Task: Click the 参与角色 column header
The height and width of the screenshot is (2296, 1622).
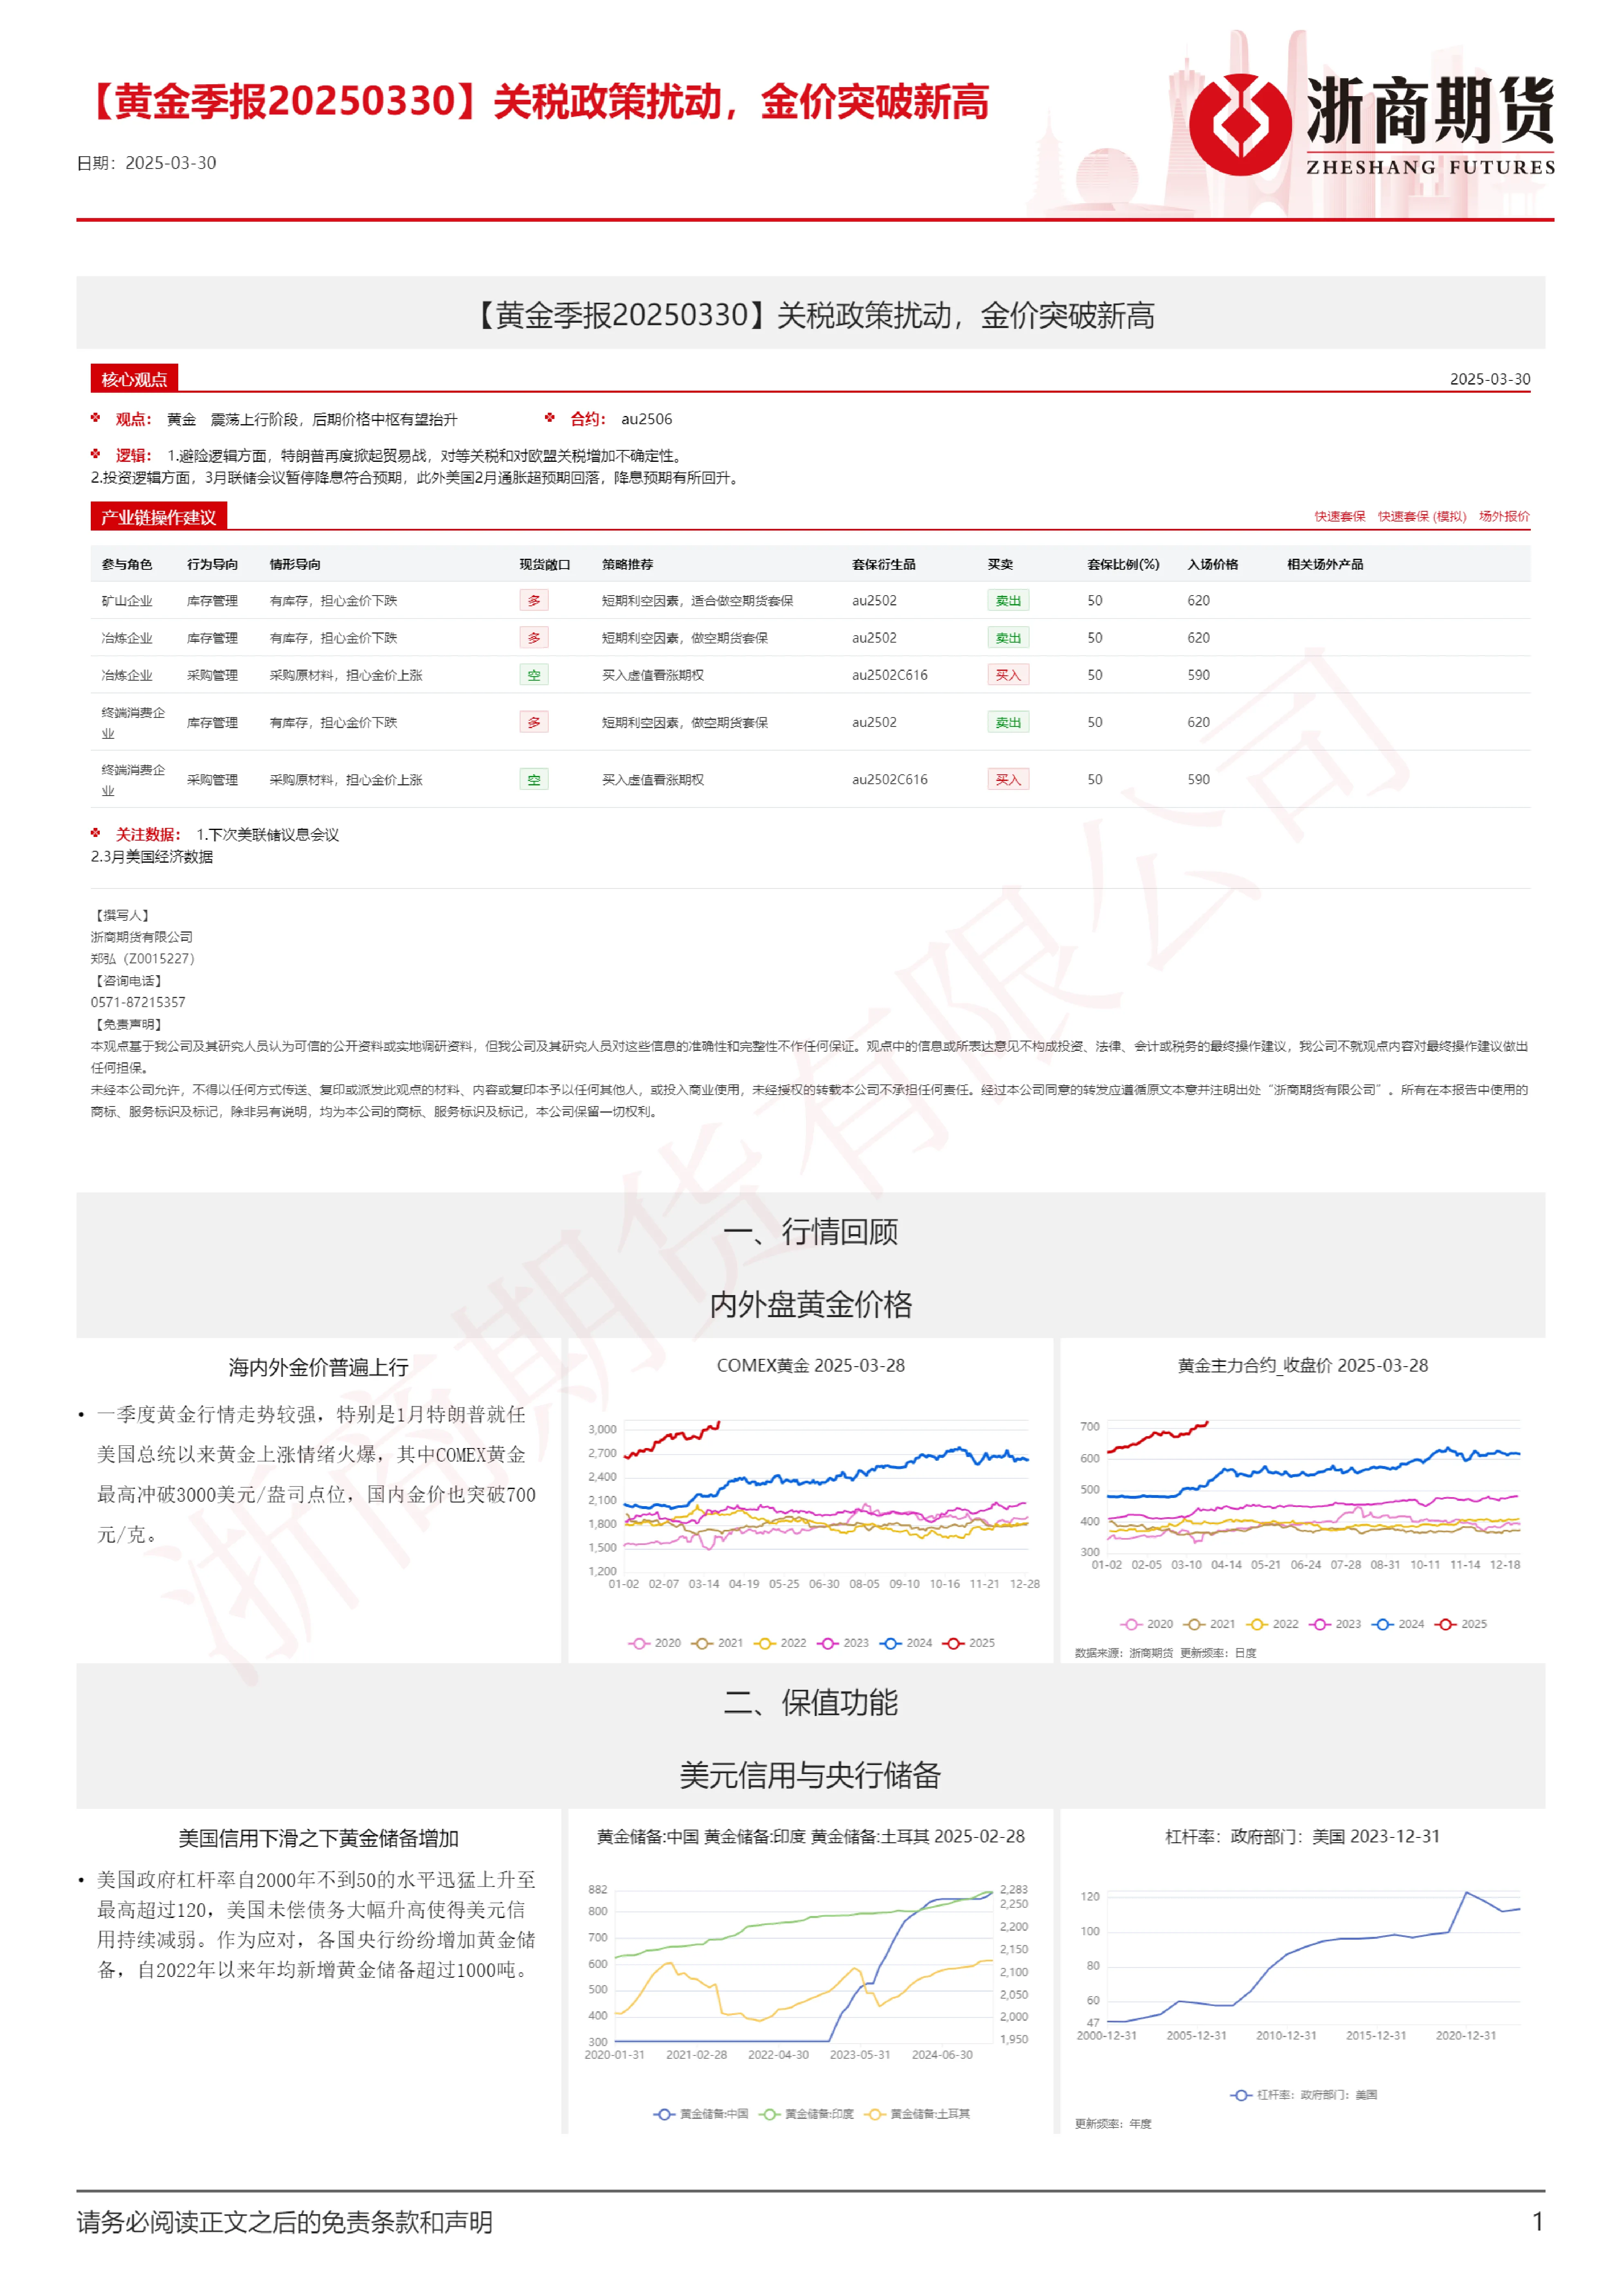Action: (x=127, y=564)
